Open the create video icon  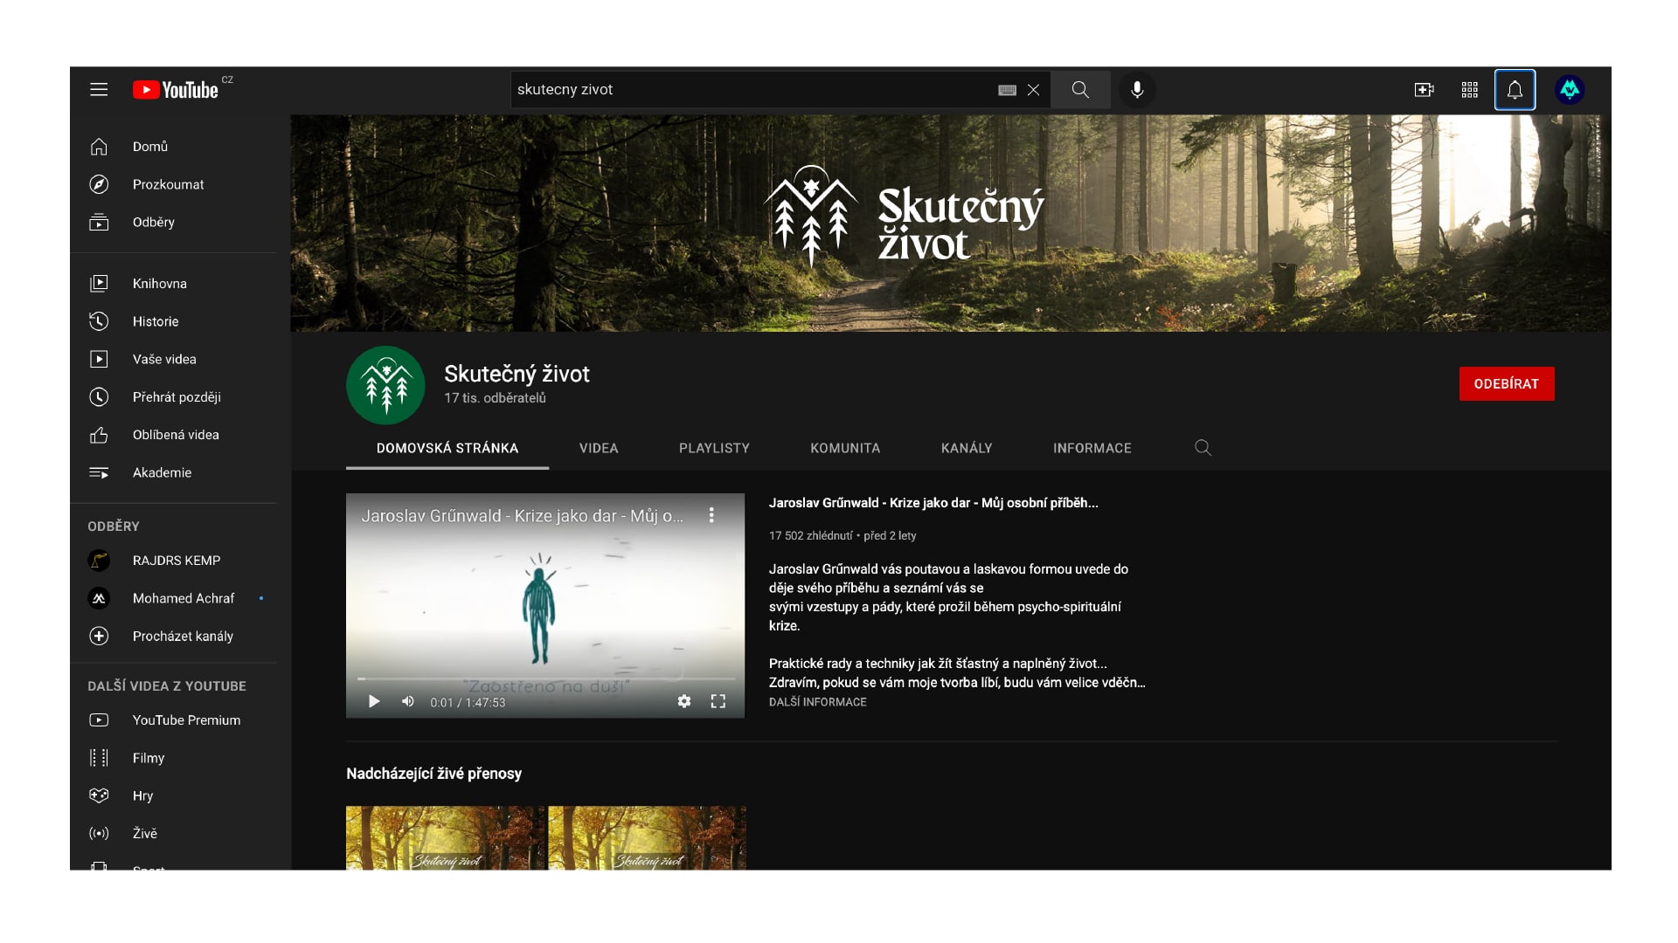tap(1424, 90)
